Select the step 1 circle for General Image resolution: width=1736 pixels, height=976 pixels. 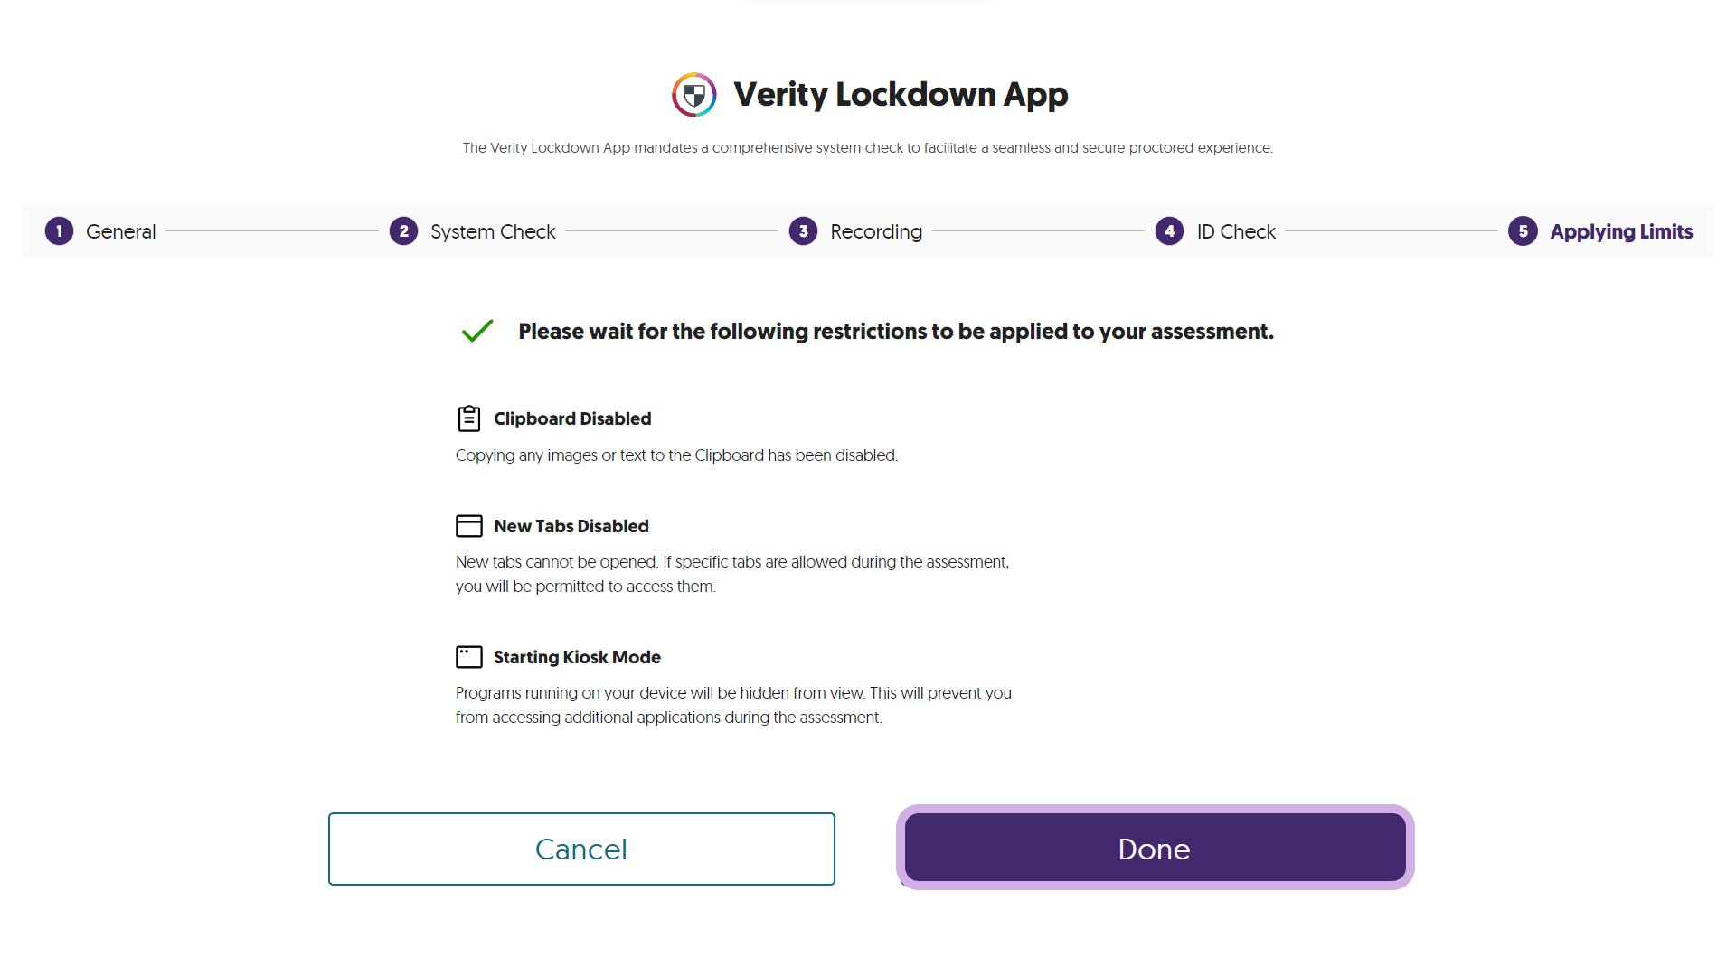pyautogui.click(x=60, y=231)
